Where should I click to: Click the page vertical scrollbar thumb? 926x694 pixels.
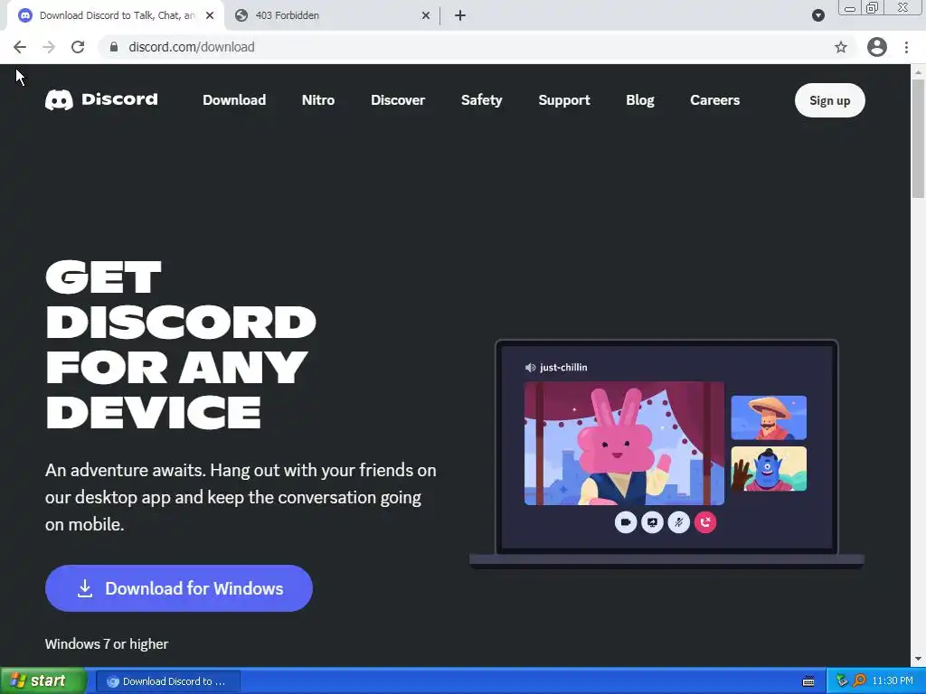[918, 139]
